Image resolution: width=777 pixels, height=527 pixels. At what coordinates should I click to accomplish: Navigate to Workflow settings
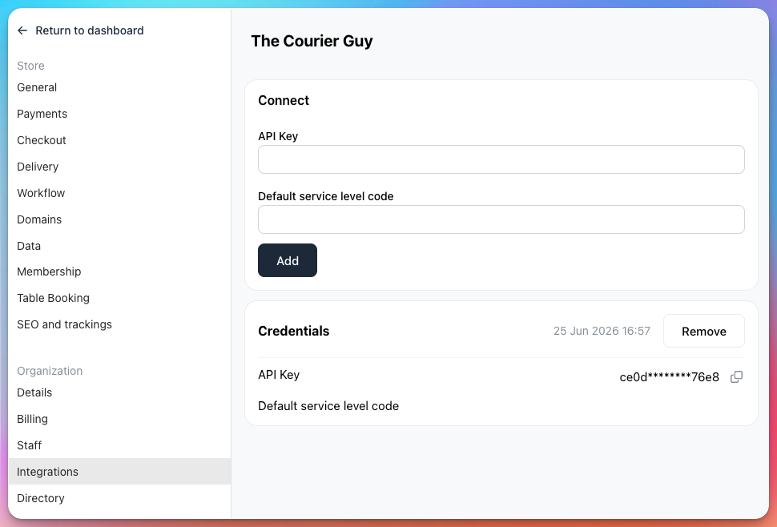pyautogui.click(x=41, y=193)
